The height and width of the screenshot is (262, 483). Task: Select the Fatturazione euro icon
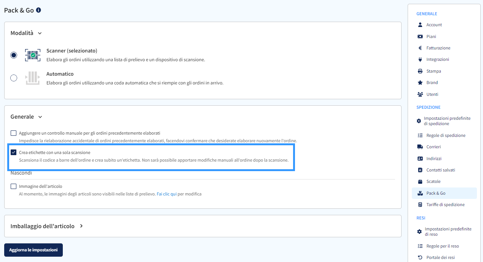[420, 48]
